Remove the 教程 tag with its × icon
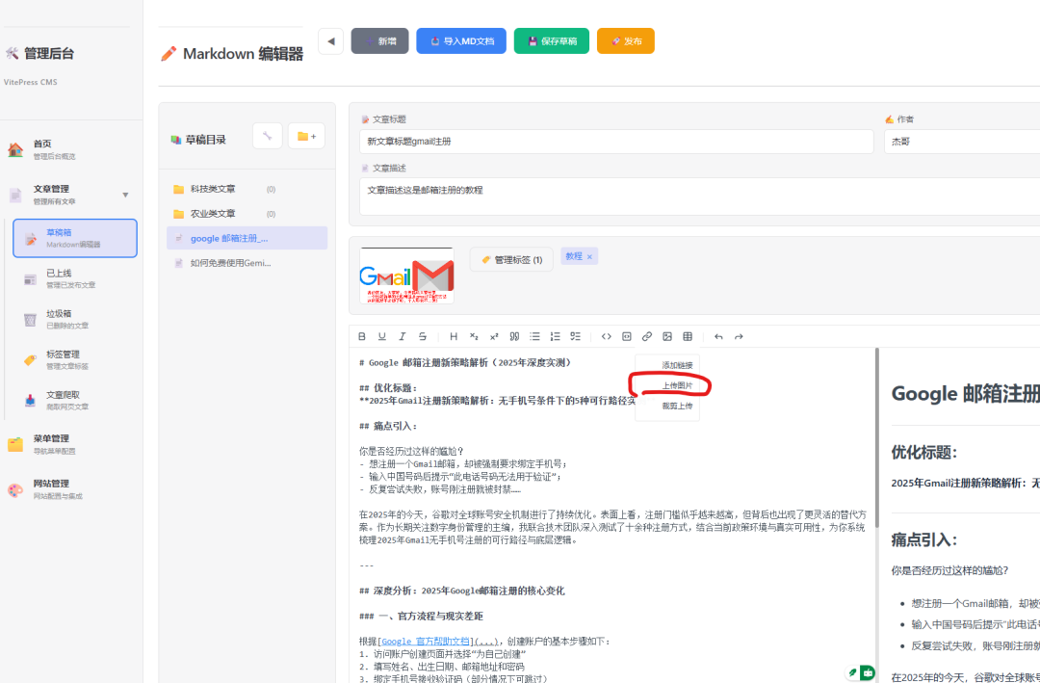Image resolution: width=1040 pixels, height=683 pixels. 589,255
